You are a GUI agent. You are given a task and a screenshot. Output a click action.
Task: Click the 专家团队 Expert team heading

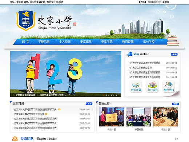pos(39,139)
